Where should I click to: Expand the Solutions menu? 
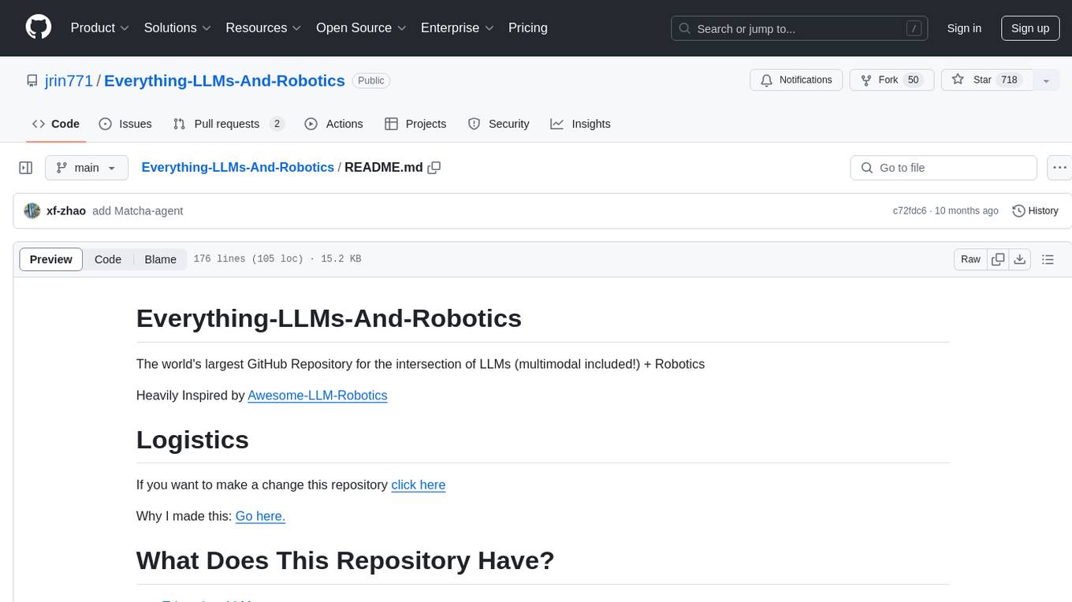tap(177, 28)
